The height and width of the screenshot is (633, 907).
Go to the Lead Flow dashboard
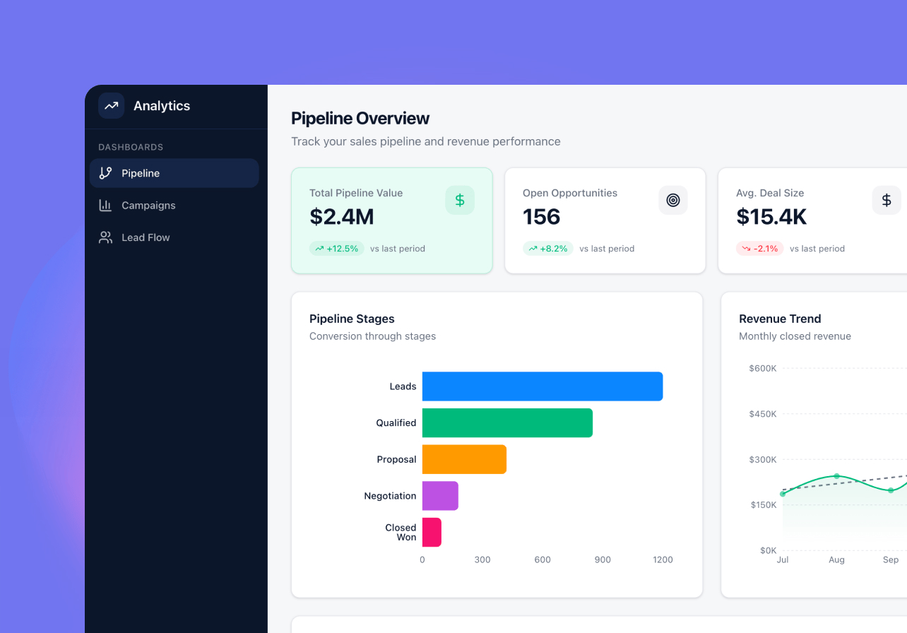[146, 237]
